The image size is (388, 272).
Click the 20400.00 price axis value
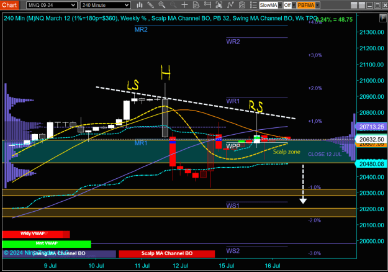click(x=372, y=177)
